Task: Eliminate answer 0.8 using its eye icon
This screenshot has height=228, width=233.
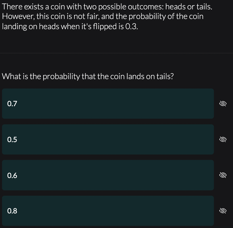Action: (223, 211)
